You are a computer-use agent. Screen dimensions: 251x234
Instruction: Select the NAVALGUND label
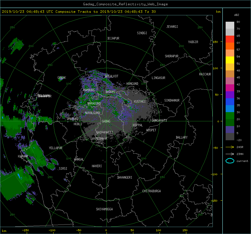pyautogui.click(x=92, y=113)
